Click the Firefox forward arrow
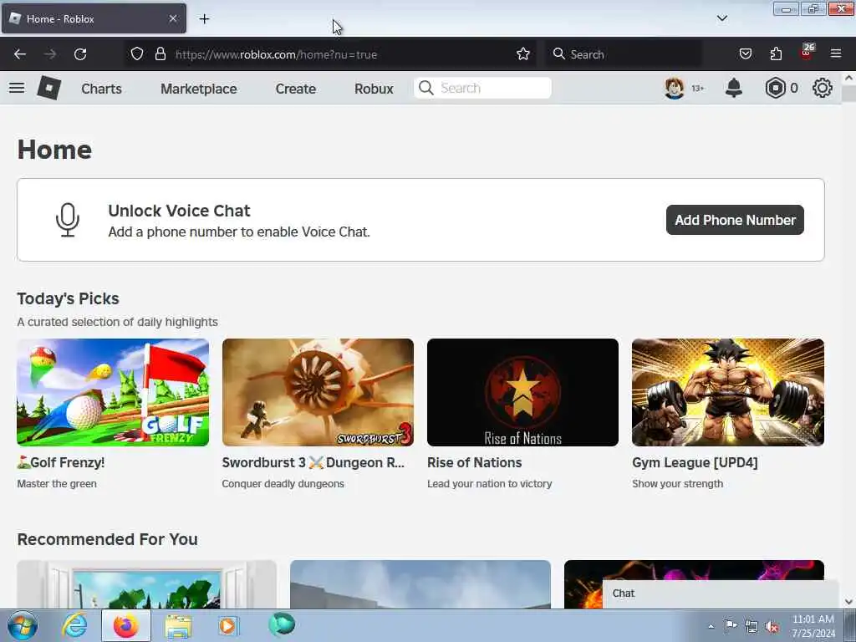856x642 pixels. [50, 54]
